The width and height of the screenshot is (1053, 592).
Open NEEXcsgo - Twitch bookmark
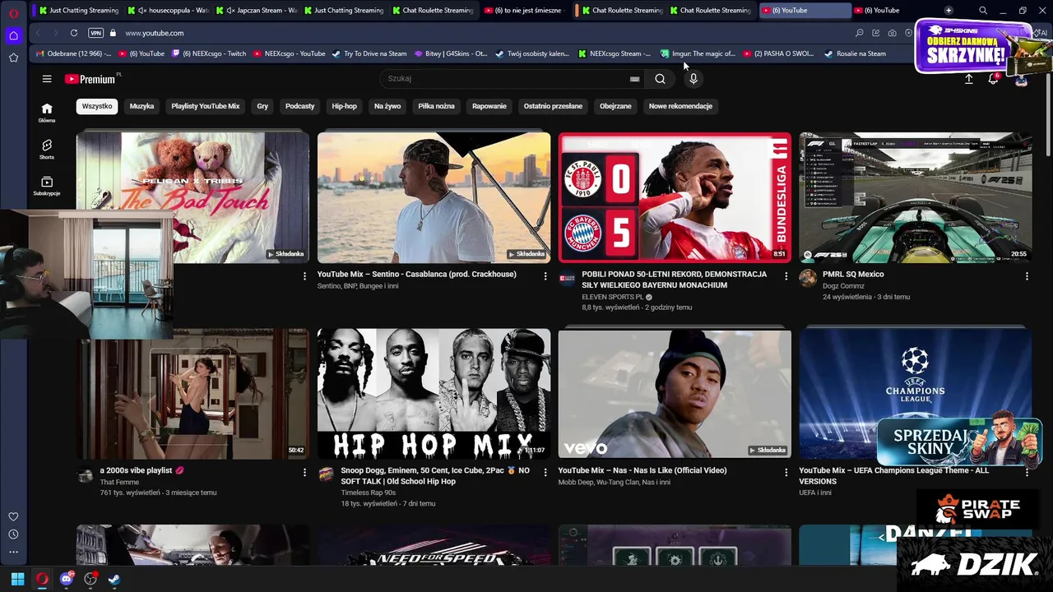(x=209, y=53)
